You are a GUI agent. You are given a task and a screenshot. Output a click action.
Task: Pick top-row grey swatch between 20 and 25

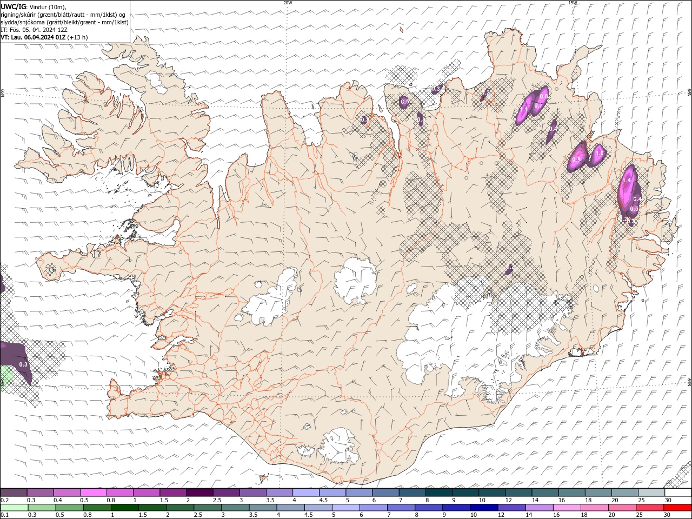point(625,493)
